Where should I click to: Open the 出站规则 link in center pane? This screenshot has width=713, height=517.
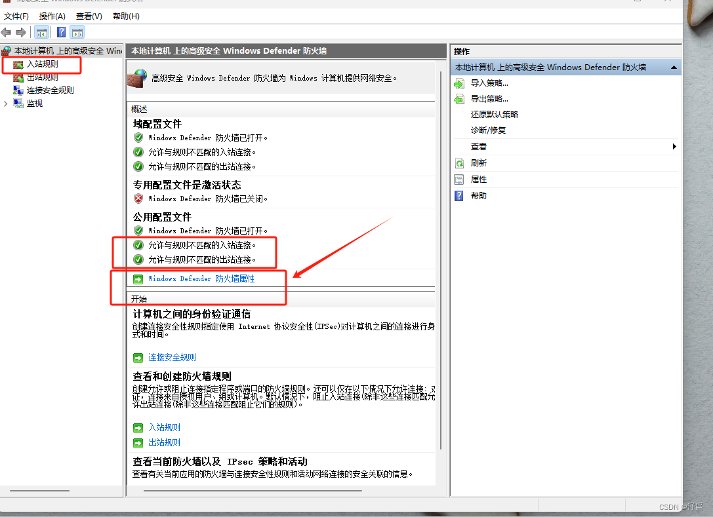(164, 442)
